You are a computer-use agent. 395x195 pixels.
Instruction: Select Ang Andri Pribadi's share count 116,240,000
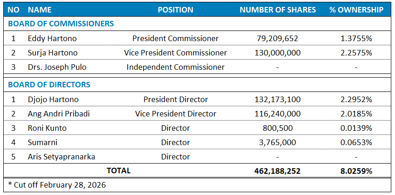tap(278, 114)
